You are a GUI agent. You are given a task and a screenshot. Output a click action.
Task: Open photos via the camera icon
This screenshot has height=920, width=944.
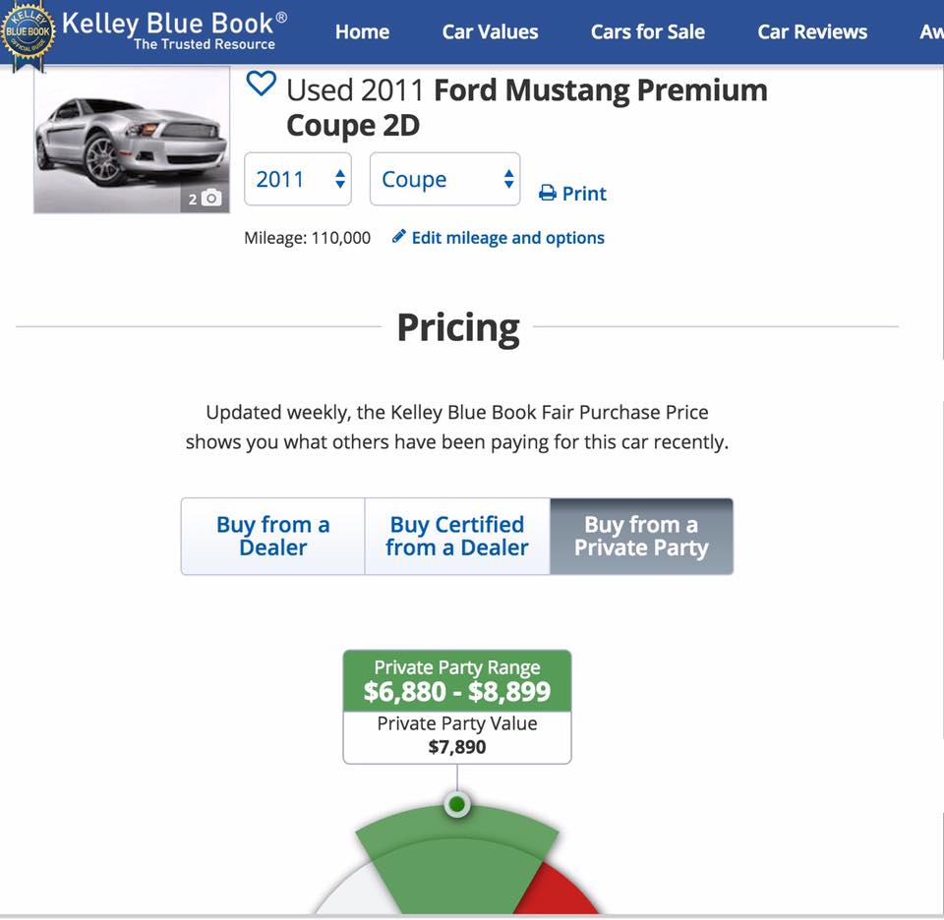click(x=210, y=198)
